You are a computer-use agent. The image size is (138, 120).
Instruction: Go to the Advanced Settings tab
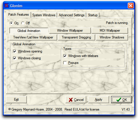pos(72,15)
